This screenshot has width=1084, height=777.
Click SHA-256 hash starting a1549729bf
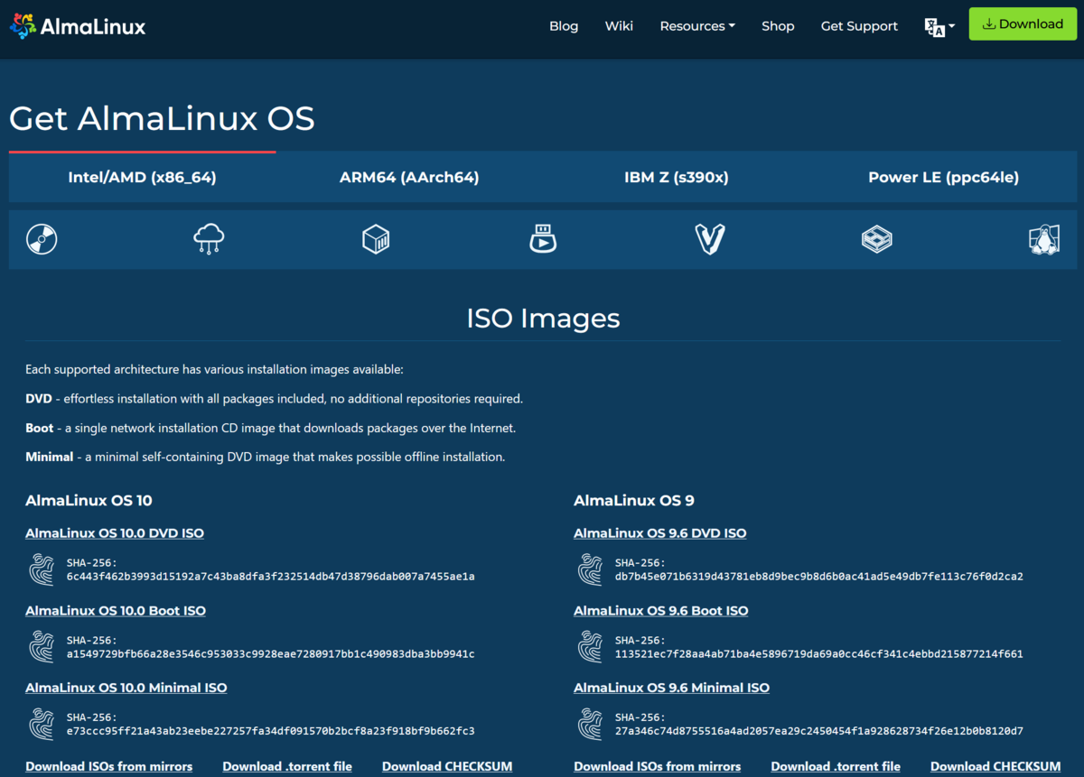[x=271, y=654]
